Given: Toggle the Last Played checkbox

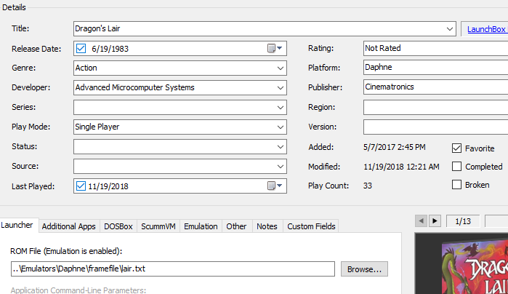Looking at the screenshot, I should coord(81,186).
